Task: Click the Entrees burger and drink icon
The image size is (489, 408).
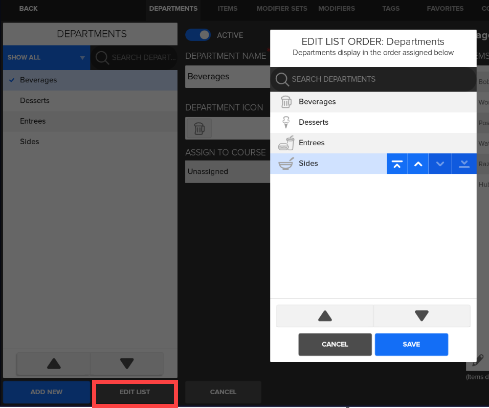Action: click(286, 143)
